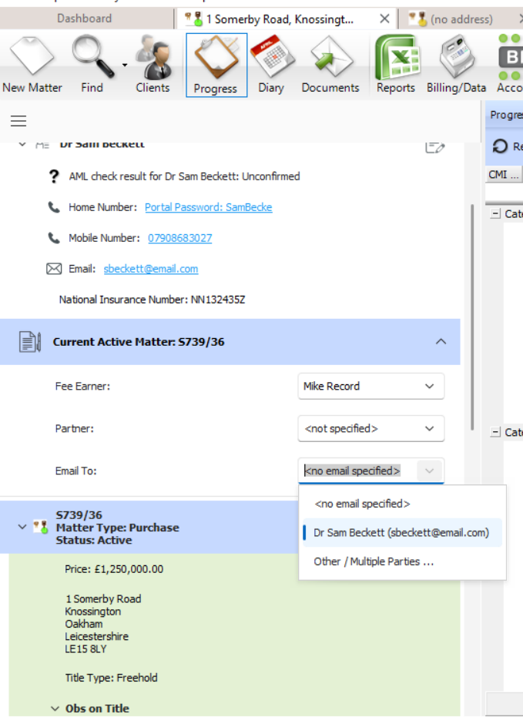Screen dimensions: 523x727
Task: Click mobile number 07908683027 link
Action: [x=179, y=238]
